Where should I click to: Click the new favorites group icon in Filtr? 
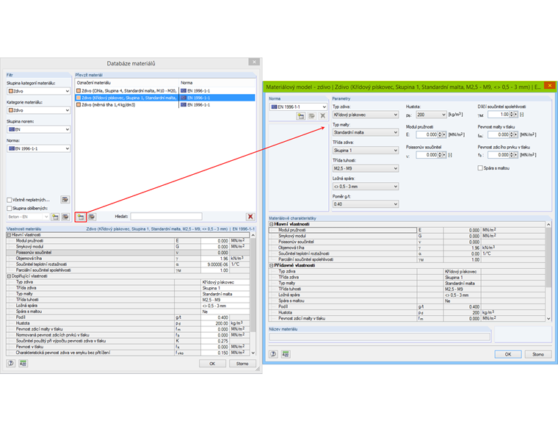55,217
